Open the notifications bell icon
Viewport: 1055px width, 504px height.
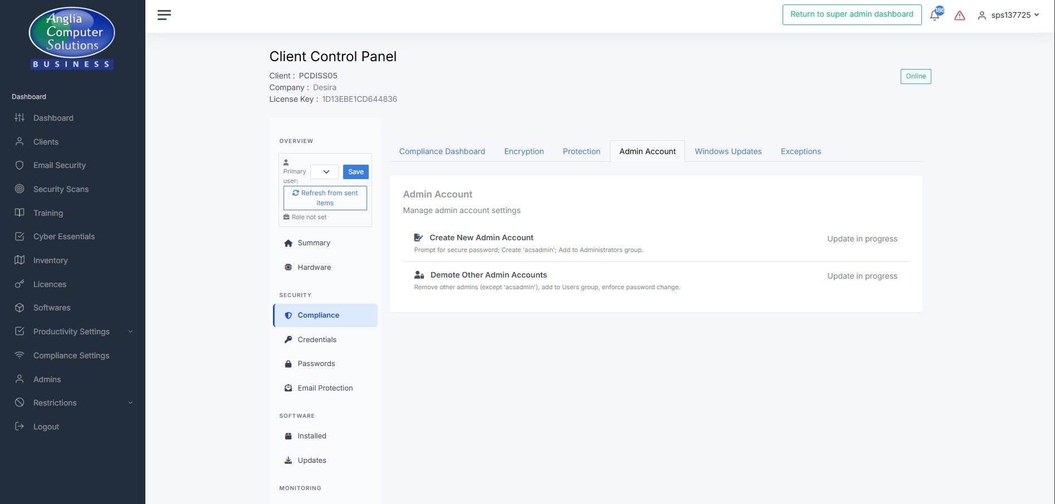935,15
